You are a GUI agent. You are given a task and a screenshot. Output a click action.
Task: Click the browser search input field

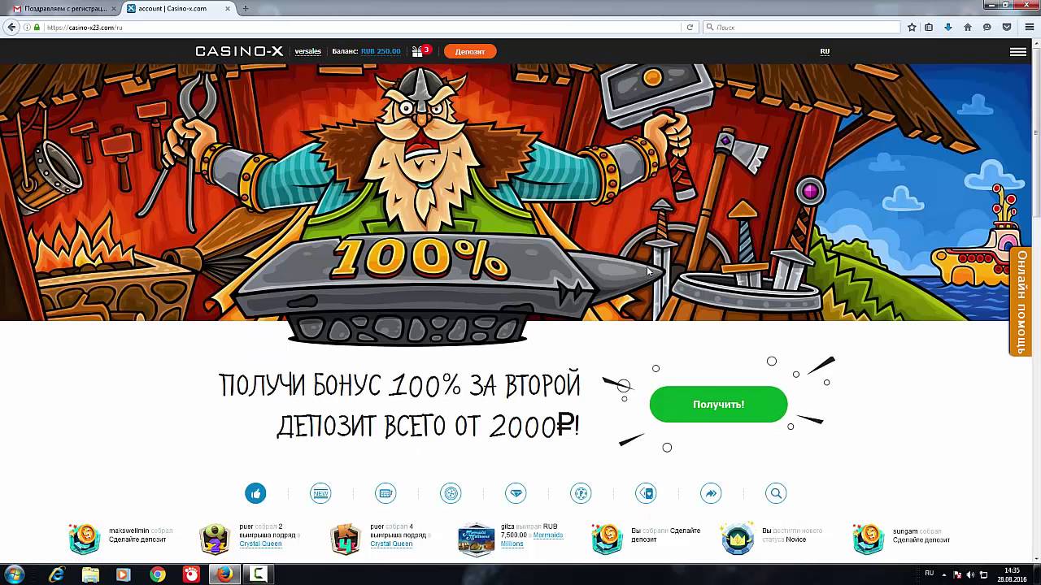click(801, 27)
